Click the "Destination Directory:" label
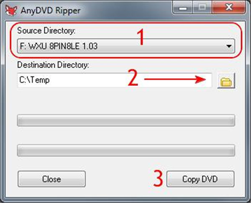Image resolution: width=251 pixels, height=203 pixels. [53, 65]
